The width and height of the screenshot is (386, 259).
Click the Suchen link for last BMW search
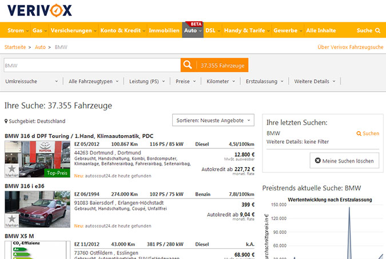[368, 133]
